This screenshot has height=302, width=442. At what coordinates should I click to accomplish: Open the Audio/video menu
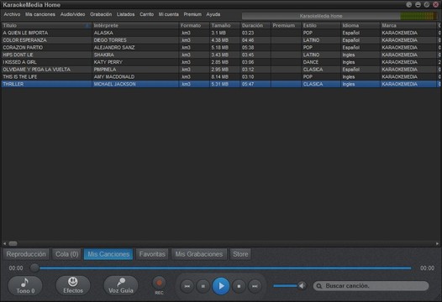[73, 14]
